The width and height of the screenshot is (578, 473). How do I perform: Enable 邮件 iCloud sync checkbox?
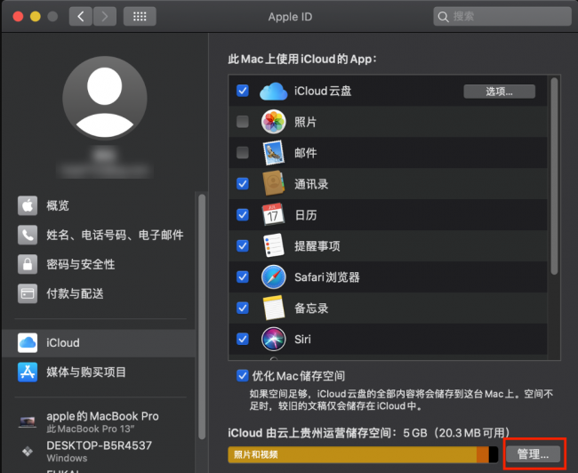click(243, 153)
